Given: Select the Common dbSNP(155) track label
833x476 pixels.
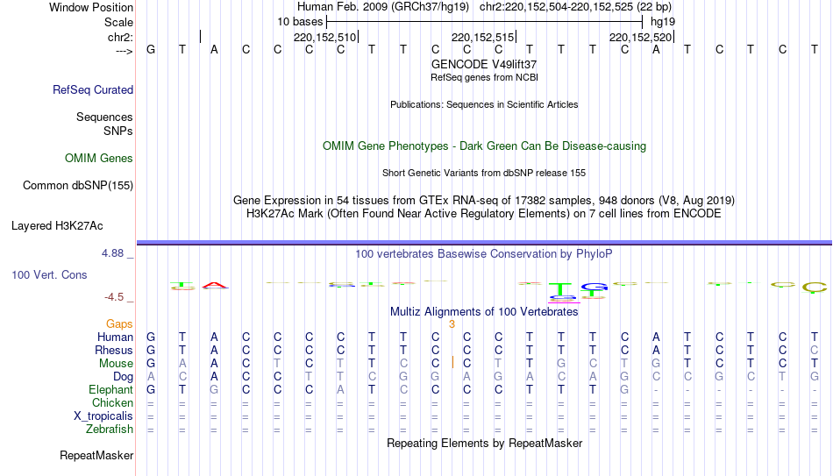Looking at the screenshot, I should (78, 186).
